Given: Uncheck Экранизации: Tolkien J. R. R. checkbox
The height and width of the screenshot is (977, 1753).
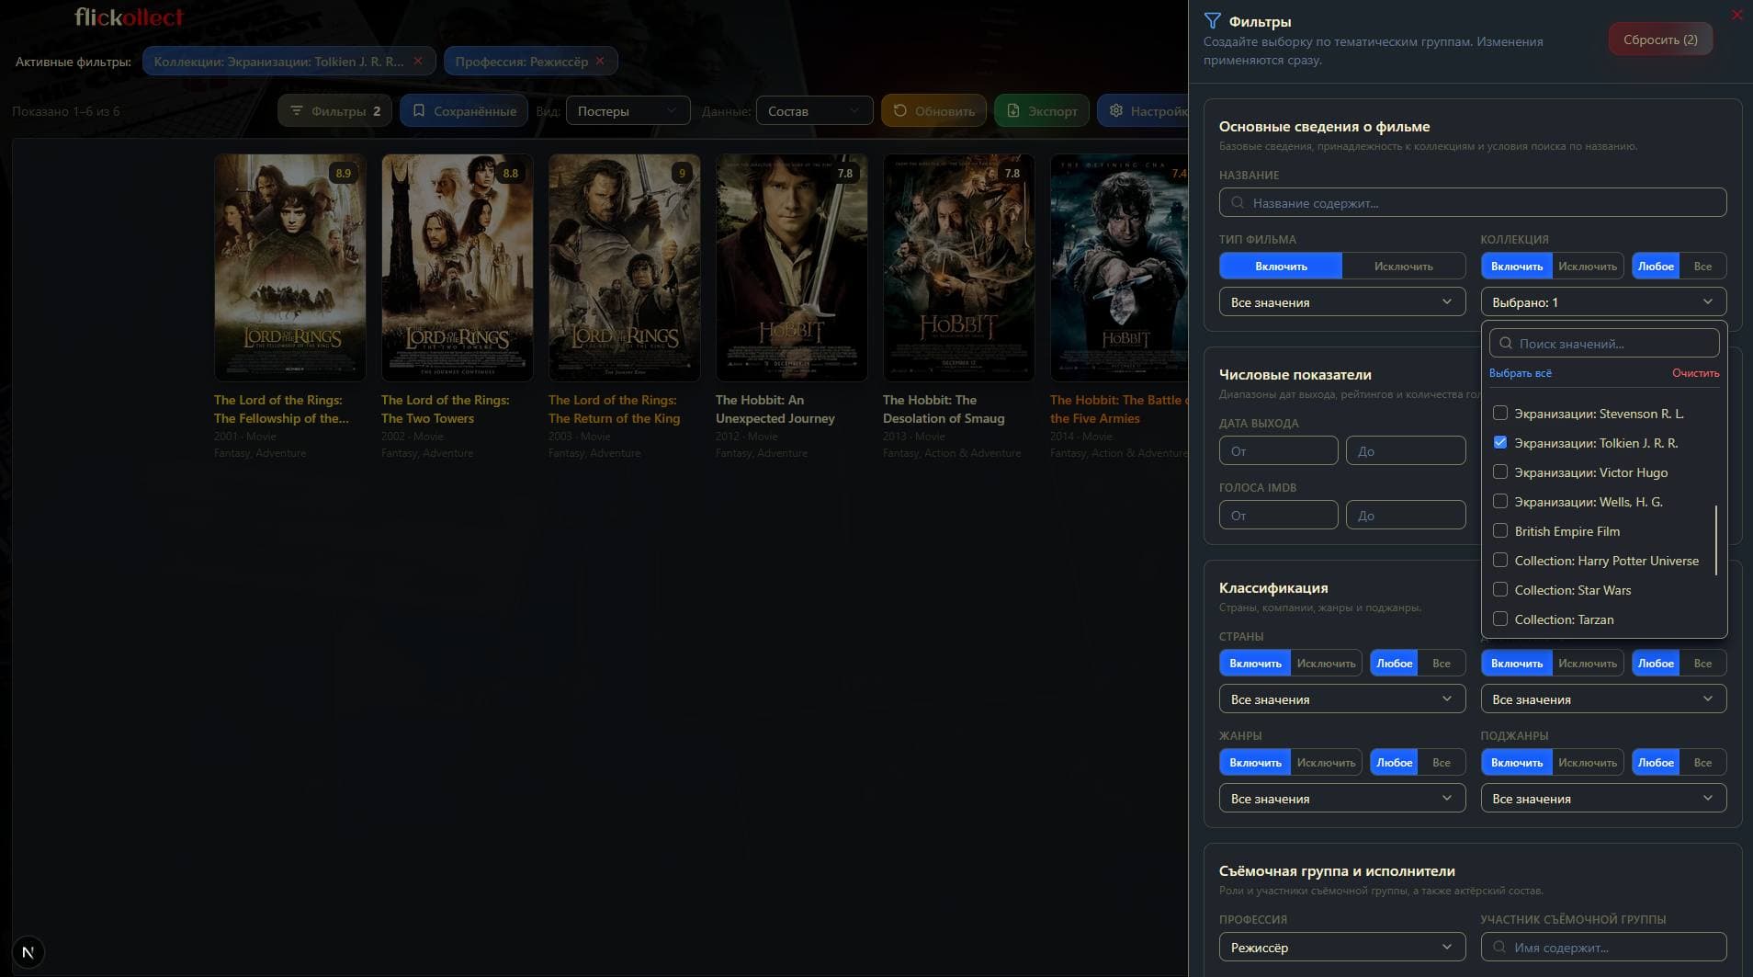Looking at the screenshot, I should 1500,443.
